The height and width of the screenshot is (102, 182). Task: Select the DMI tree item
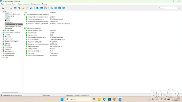pyautogui.click(x=9, y=18)
